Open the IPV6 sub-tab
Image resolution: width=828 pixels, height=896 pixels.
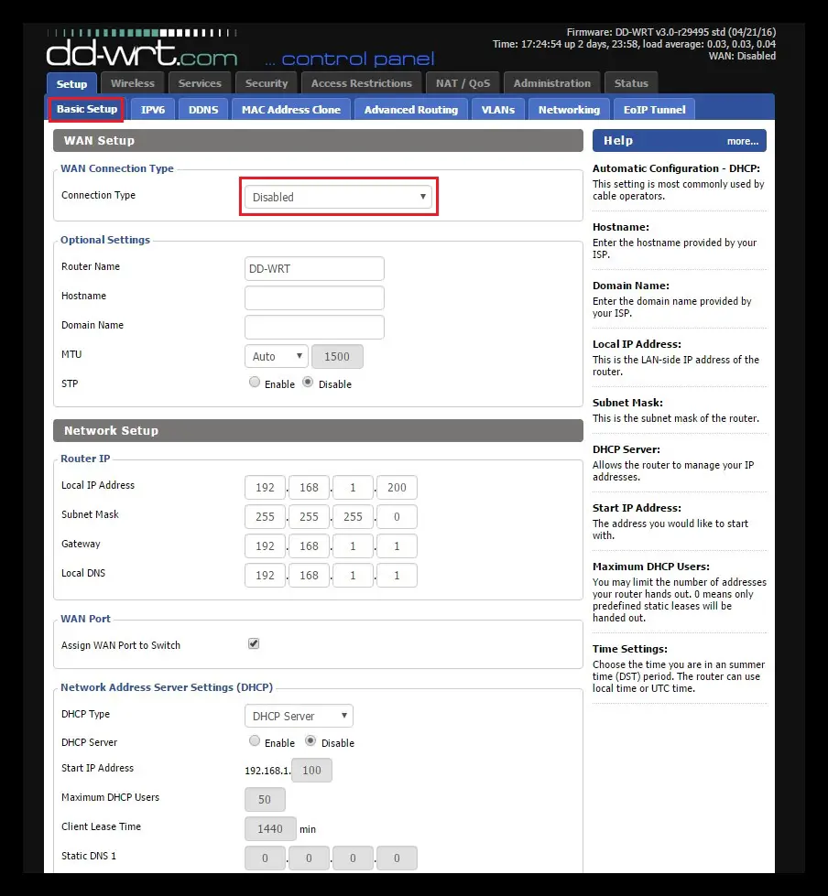tap(153, 110)
